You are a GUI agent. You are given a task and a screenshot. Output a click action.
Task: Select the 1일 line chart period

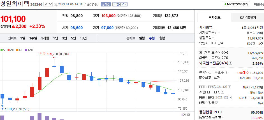coord(23,38)
